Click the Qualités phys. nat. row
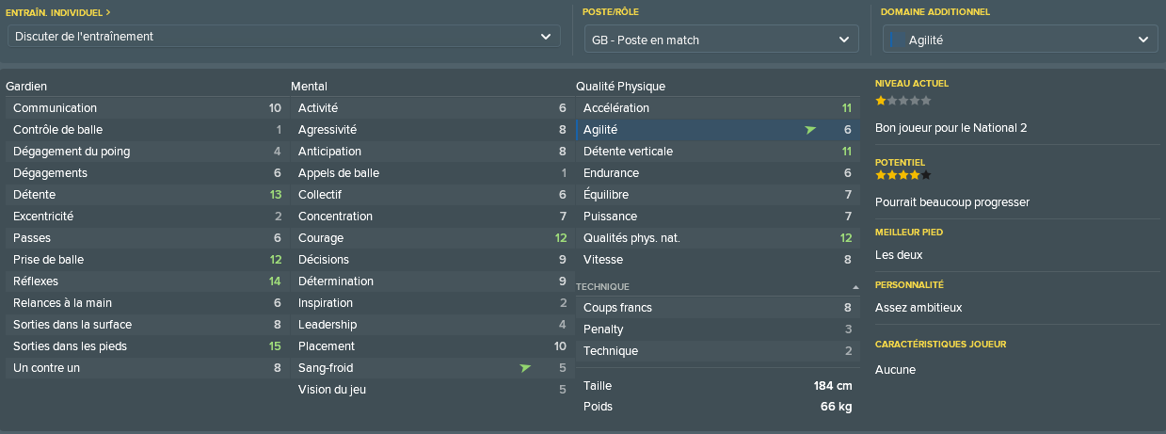Screen dimensions: 1166x434 pos(717,238)
